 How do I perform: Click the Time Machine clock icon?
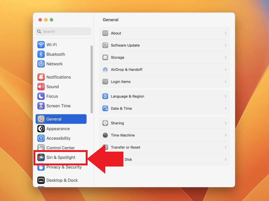coord(105,135)
